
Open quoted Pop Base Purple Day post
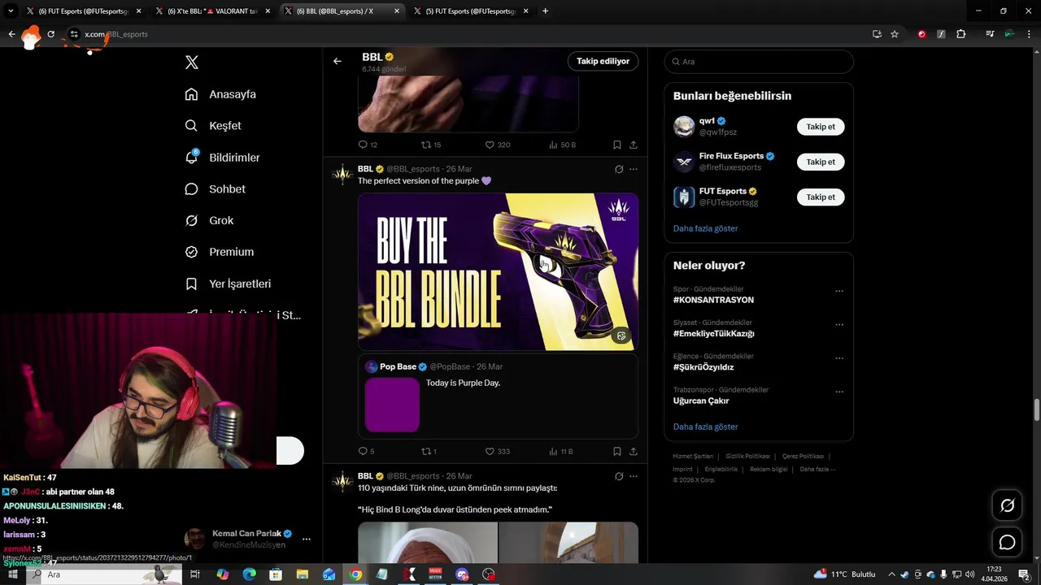click(499, 396)
